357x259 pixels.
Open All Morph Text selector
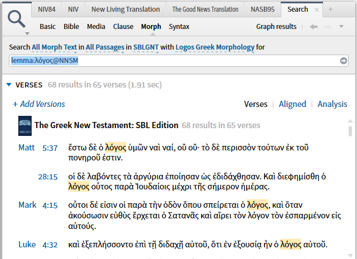click(x=54, y=47)
